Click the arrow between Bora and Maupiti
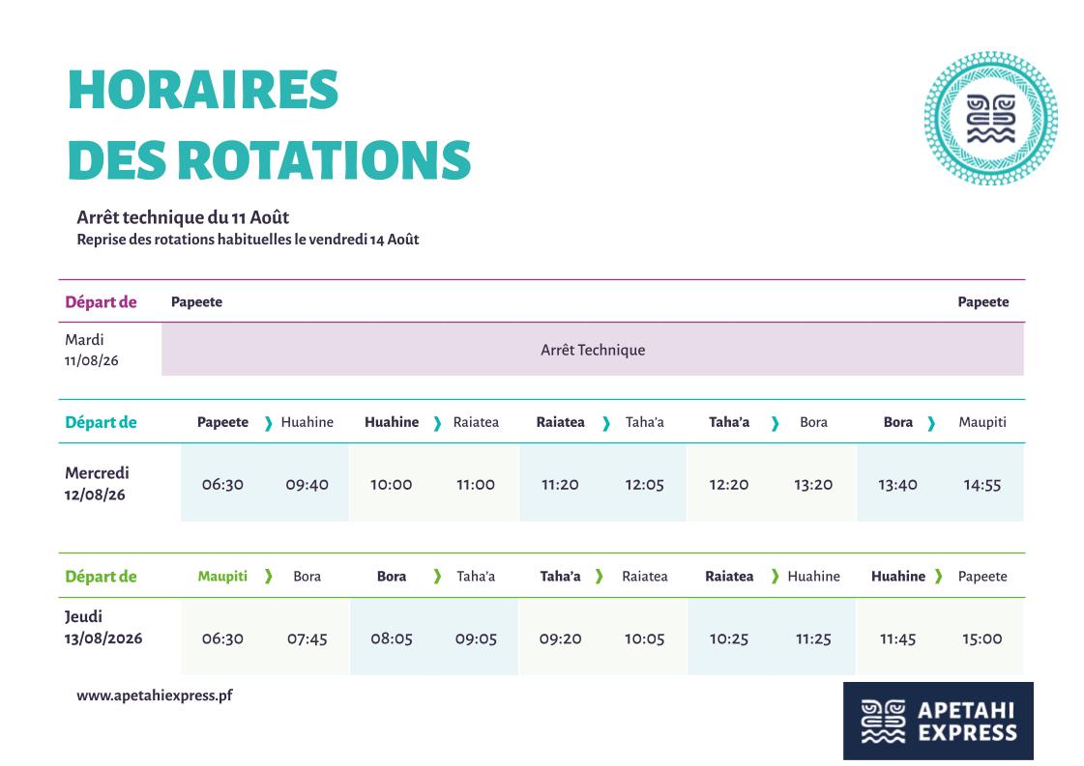This screenshot has height=766, width=1084. 931,423
